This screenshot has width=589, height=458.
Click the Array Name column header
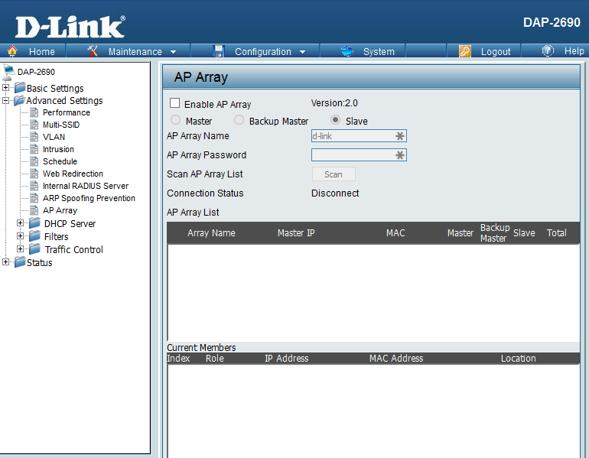click(x=211, y=233)
